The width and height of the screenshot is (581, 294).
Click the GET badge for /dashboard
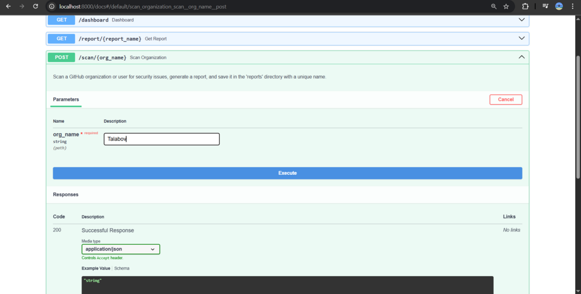pos(61,20)
